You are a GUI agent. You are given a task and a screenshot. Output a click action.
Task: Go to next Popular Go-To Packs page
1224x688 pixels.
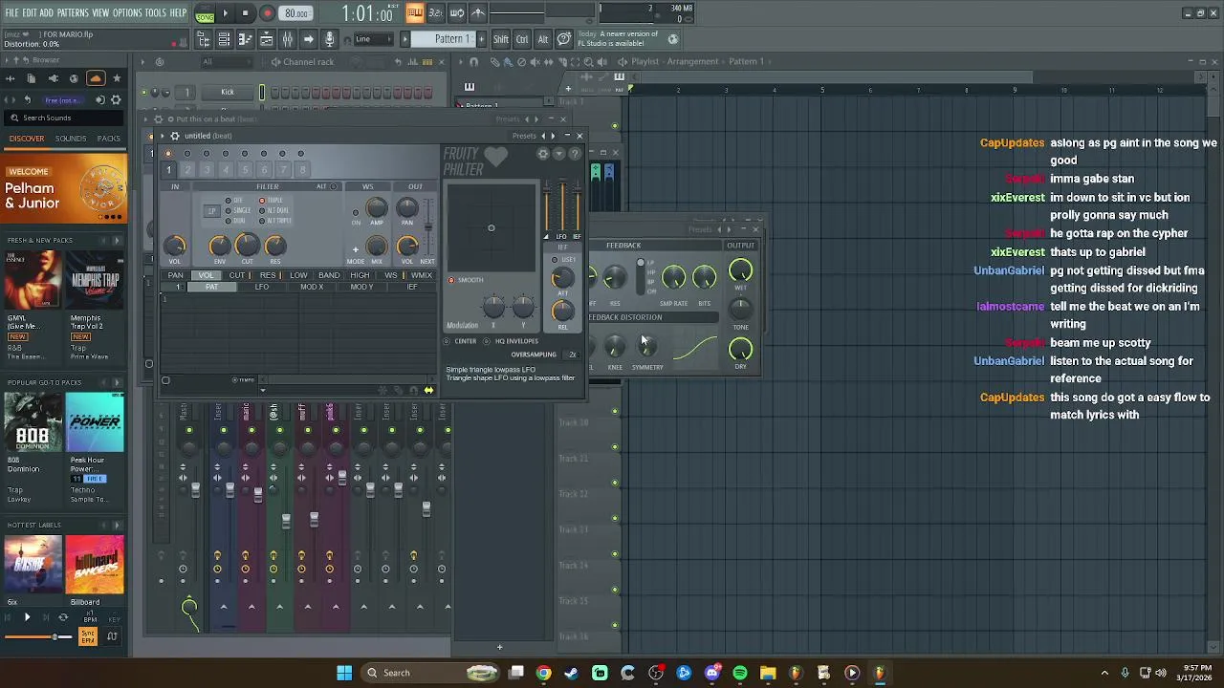116,382
